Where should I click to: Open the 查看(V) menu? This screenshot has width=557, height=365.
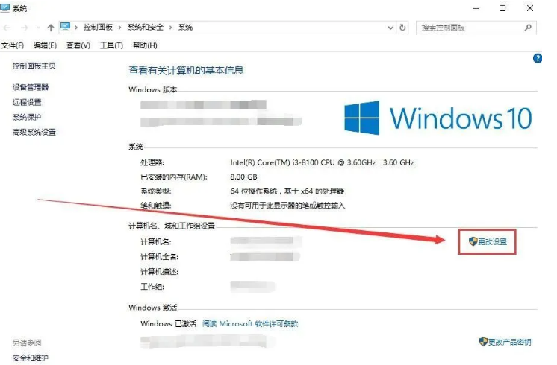[x=78, y=45]
